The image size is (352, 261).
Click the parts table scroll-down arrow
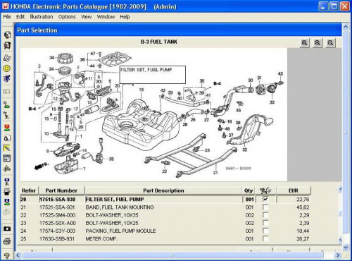(x=340, y=240)
